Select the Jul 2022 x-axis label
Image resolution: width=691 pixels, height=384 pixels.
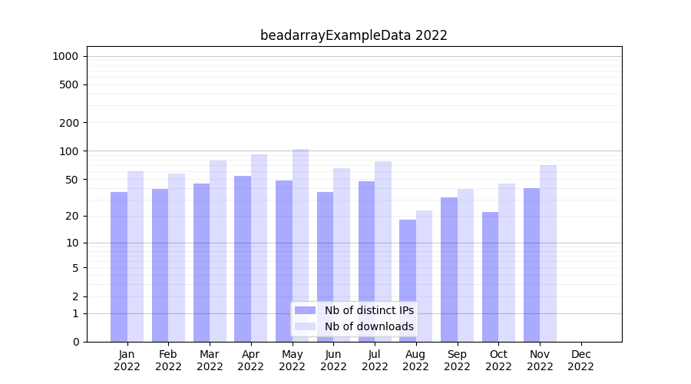point(375,360)
